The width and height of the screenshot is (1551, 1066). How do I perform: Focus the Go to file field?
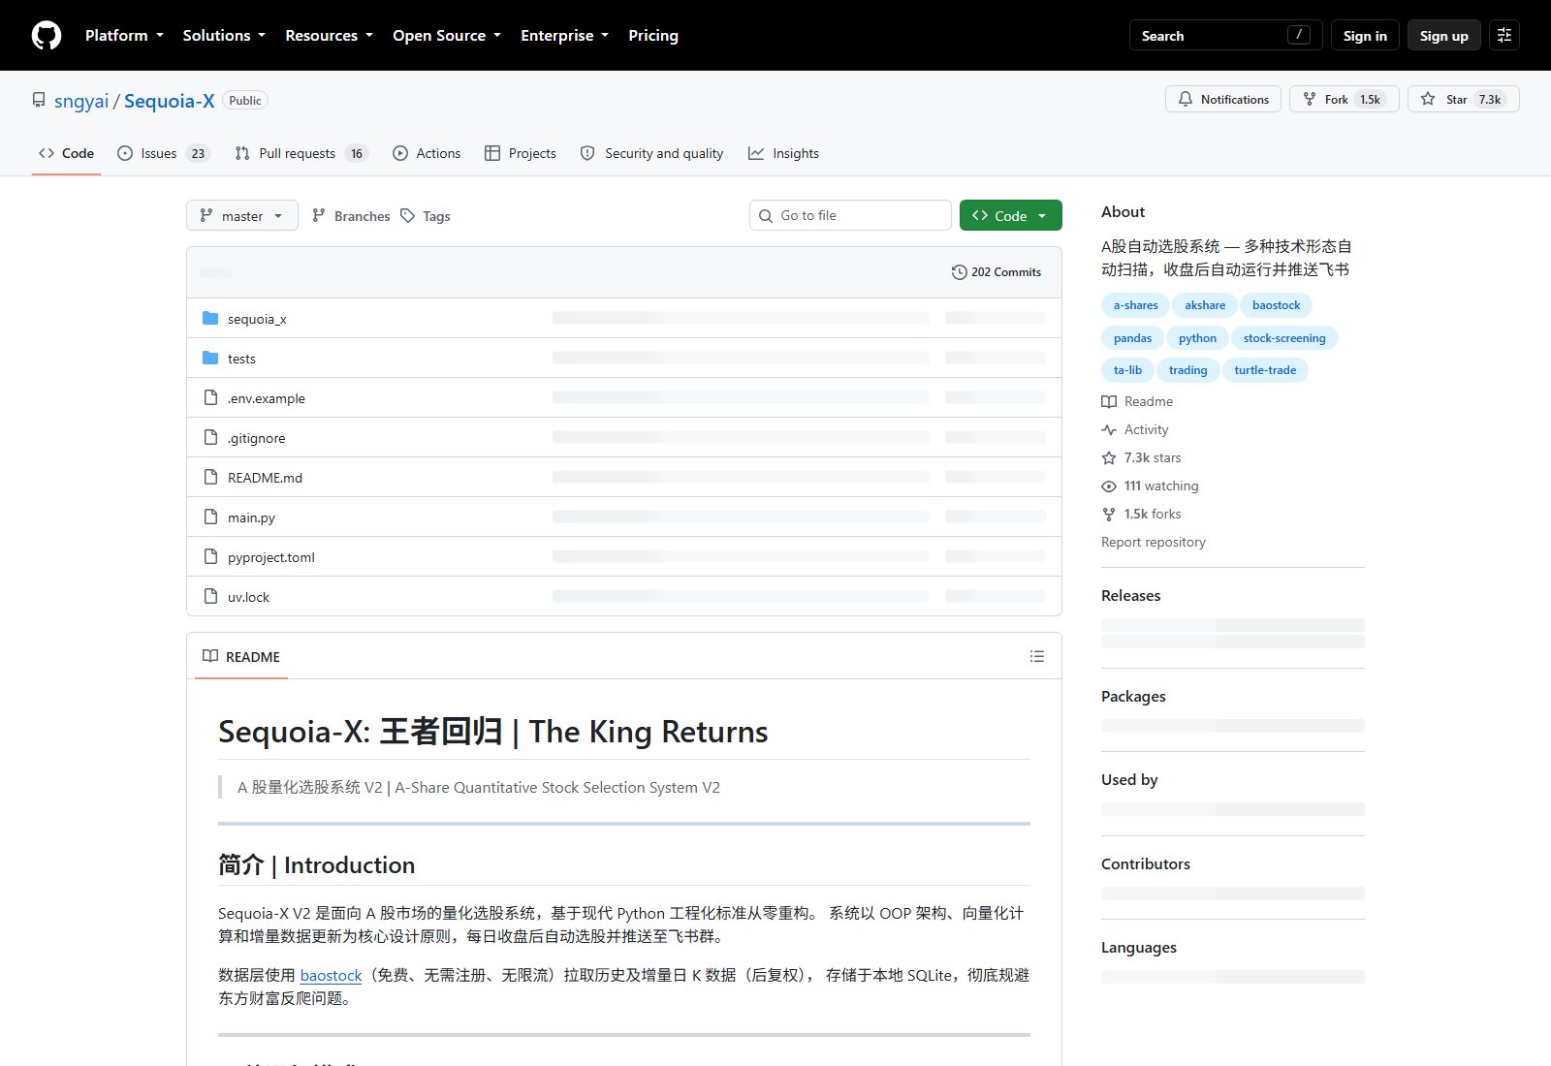(x=850, y=215)
